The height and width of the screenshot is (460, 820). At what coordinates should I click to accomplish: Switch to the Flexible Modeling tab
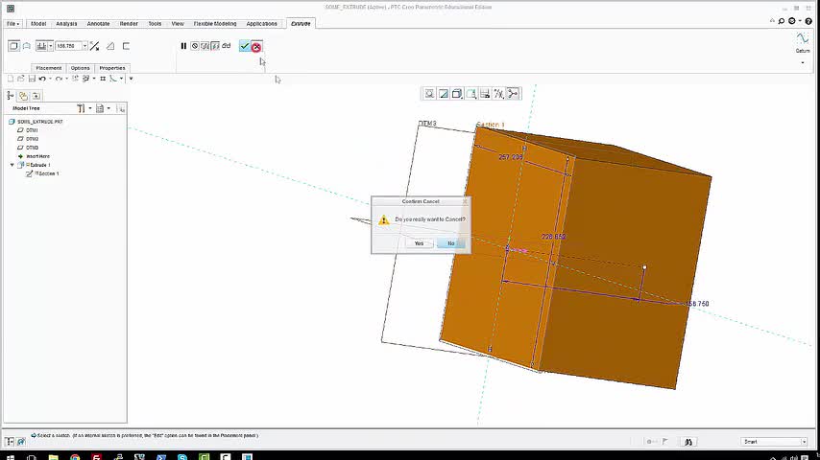[x=215, y=24]
